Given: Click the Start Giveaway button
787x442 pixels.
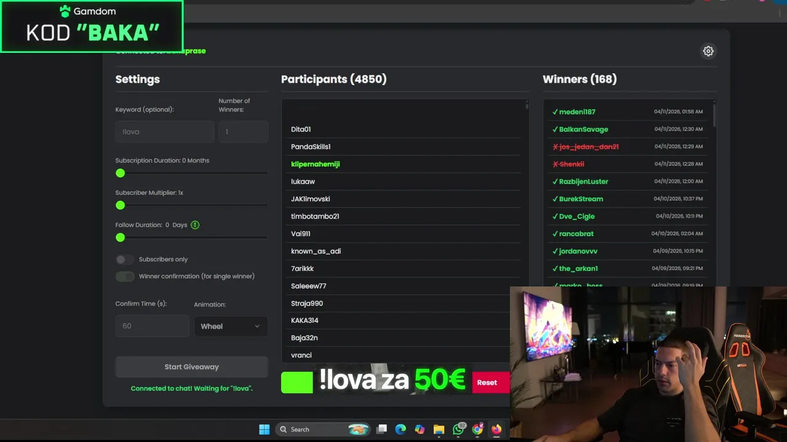Looking at the screenshot, I should coord(192,366).
